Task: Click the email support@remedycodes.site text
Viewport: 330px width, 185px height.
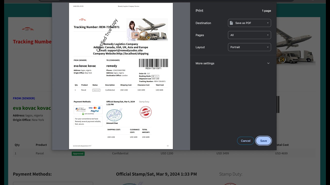Action: pos(121,50)
